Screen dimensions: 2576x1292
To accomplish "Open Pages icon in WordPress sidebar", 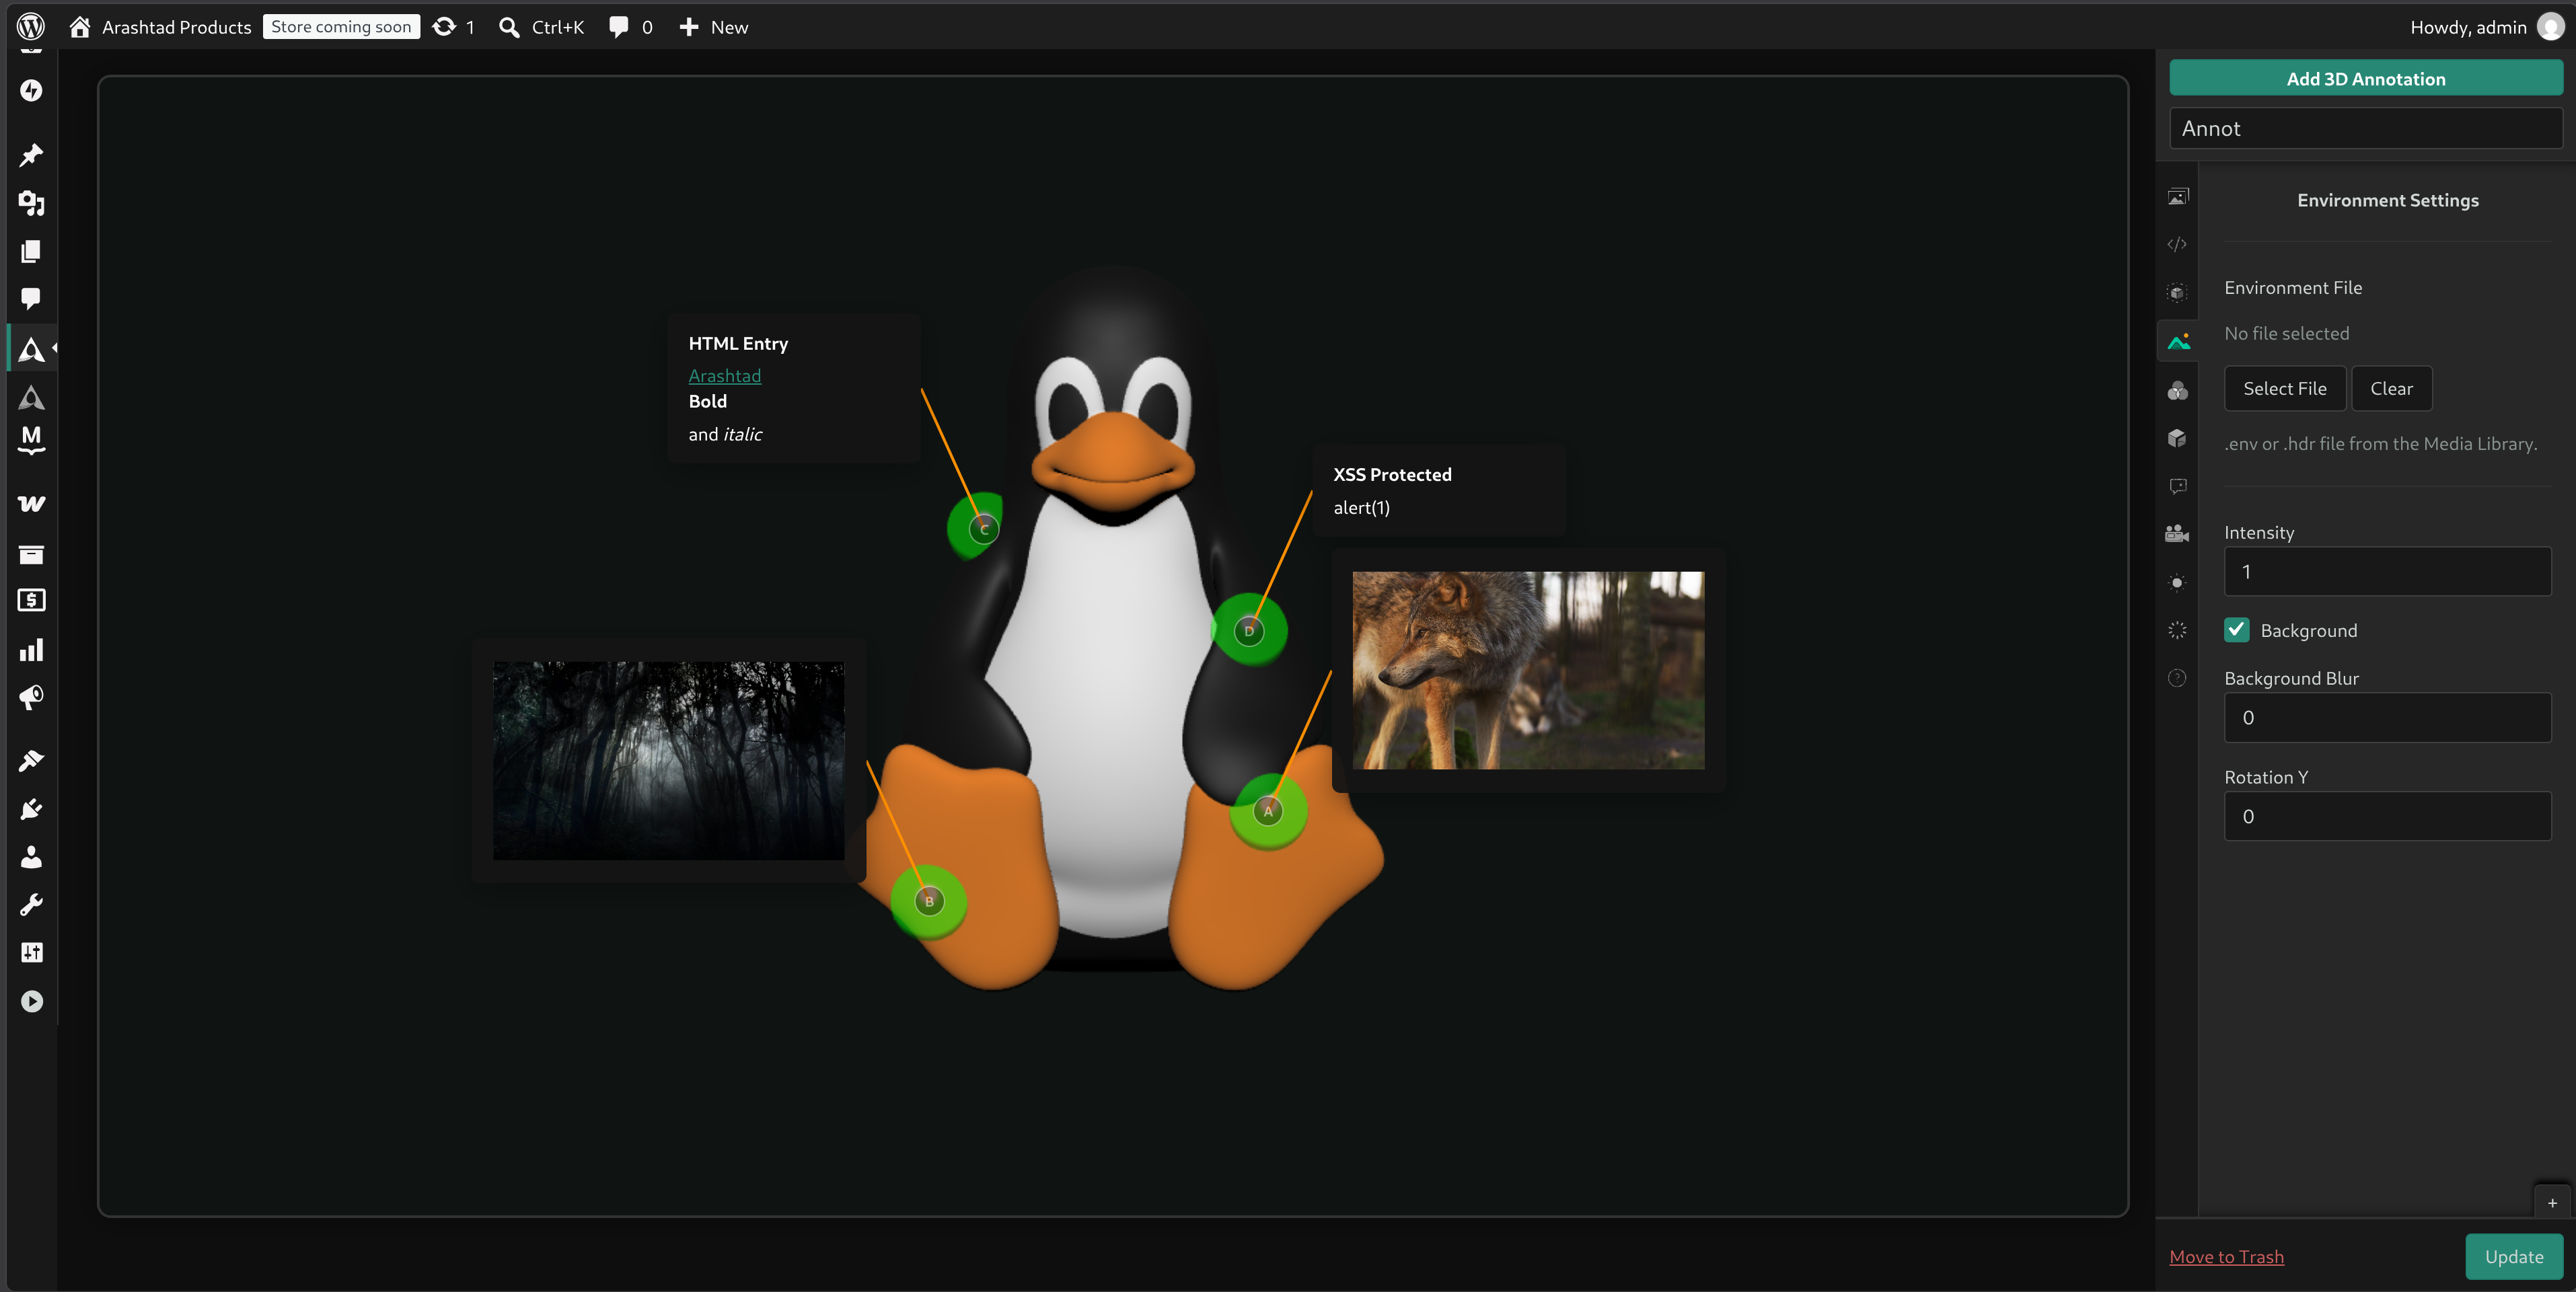I will click(31, 251).
